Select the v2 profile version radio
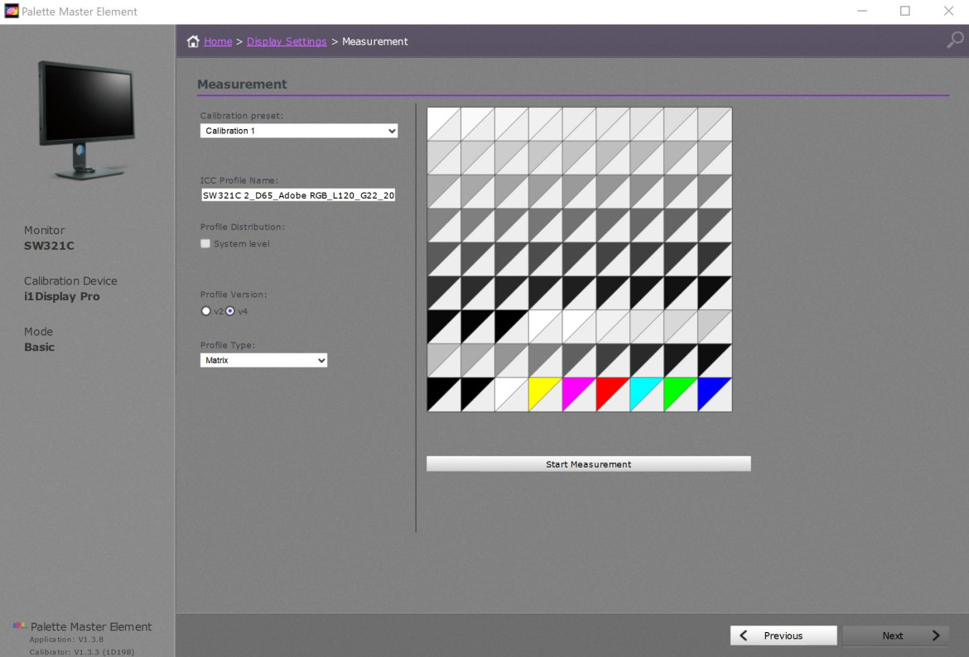This screenshot has height=657, width=969. [205, 311]
